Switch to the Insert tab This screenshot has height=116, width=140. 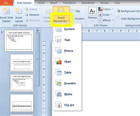coord(54,3)
